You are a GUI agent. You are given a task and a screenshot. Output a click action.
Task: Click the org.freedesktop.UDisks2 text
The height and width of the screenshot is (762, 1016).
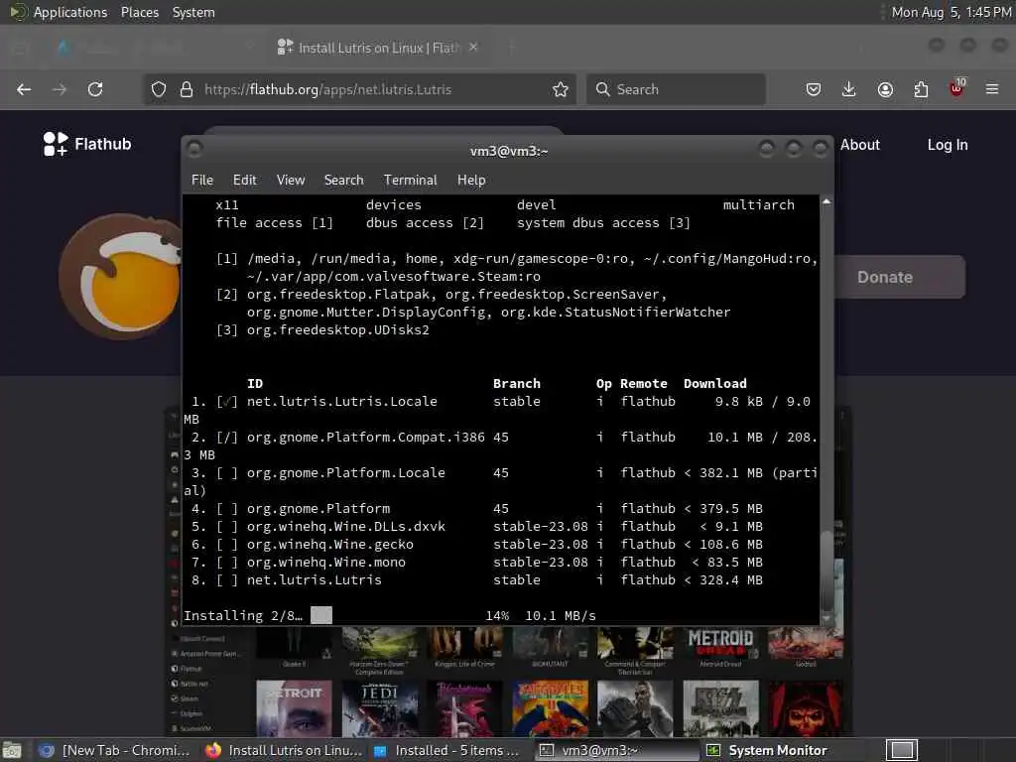click(337, 329)
